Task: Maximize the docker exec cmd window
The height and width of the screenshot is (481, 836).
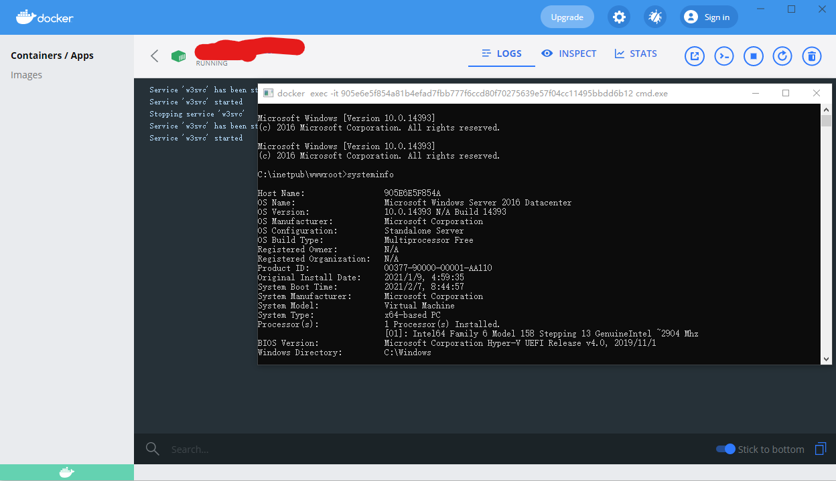Action: pyautogui.click(x=786, y=94)
